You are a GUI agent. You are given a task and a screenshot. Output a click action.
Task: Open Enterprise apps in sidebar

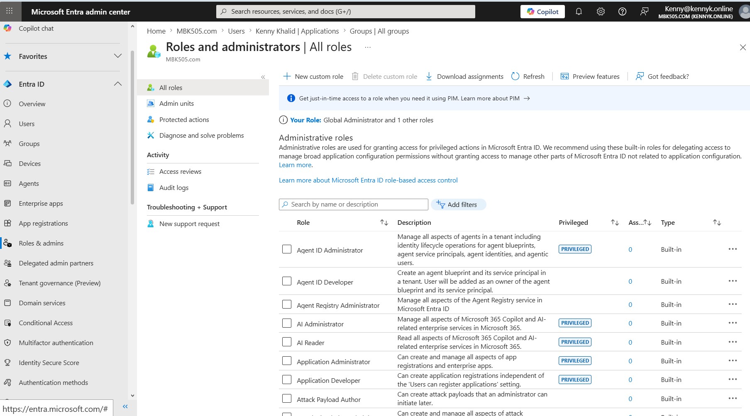coord(41,203)
